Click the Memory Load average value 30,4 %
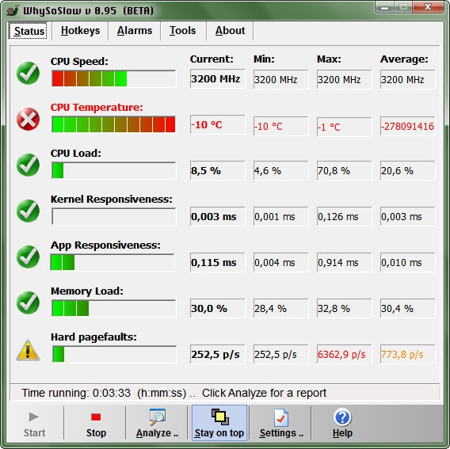The width and height of the screenshot is (450, 449). tap(407, 308)
